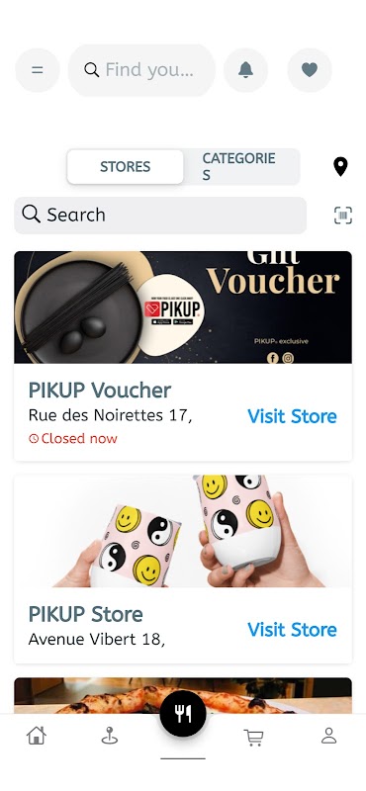
Task: Open favorites with the heart icon
Action: point(310,70)
